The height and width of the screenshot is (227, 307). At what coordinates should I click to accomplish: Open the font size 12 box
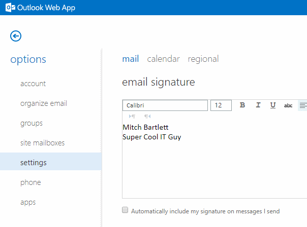(221, 105)
